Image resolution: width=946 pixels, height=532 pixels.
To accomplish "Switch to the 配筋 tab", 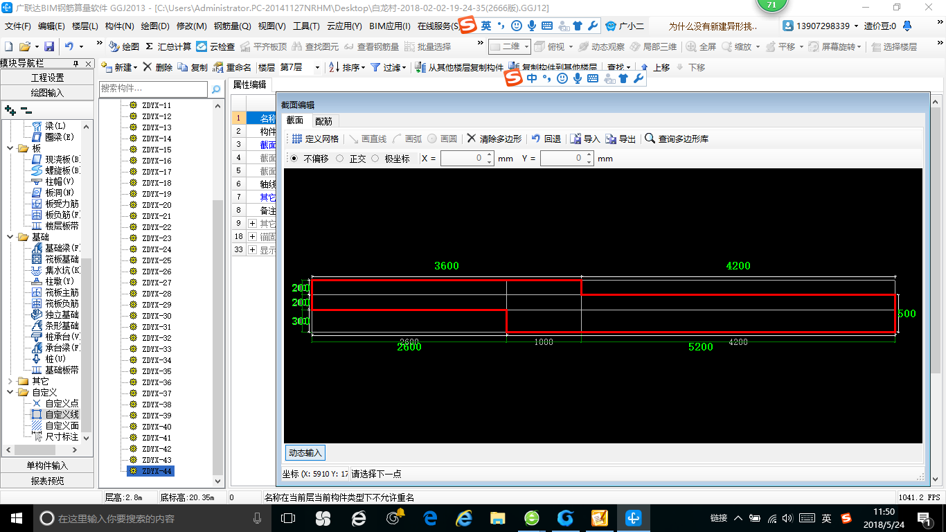I will click(323, 121).
